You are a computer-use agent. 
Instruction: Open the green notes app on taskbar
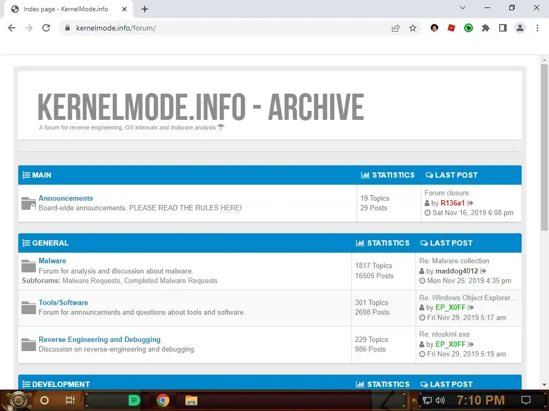point(133,400)
